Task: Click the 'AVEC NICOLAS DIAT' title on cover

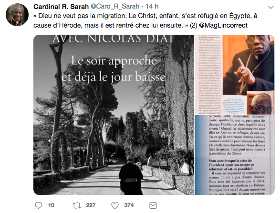Action: coord(113,39)
